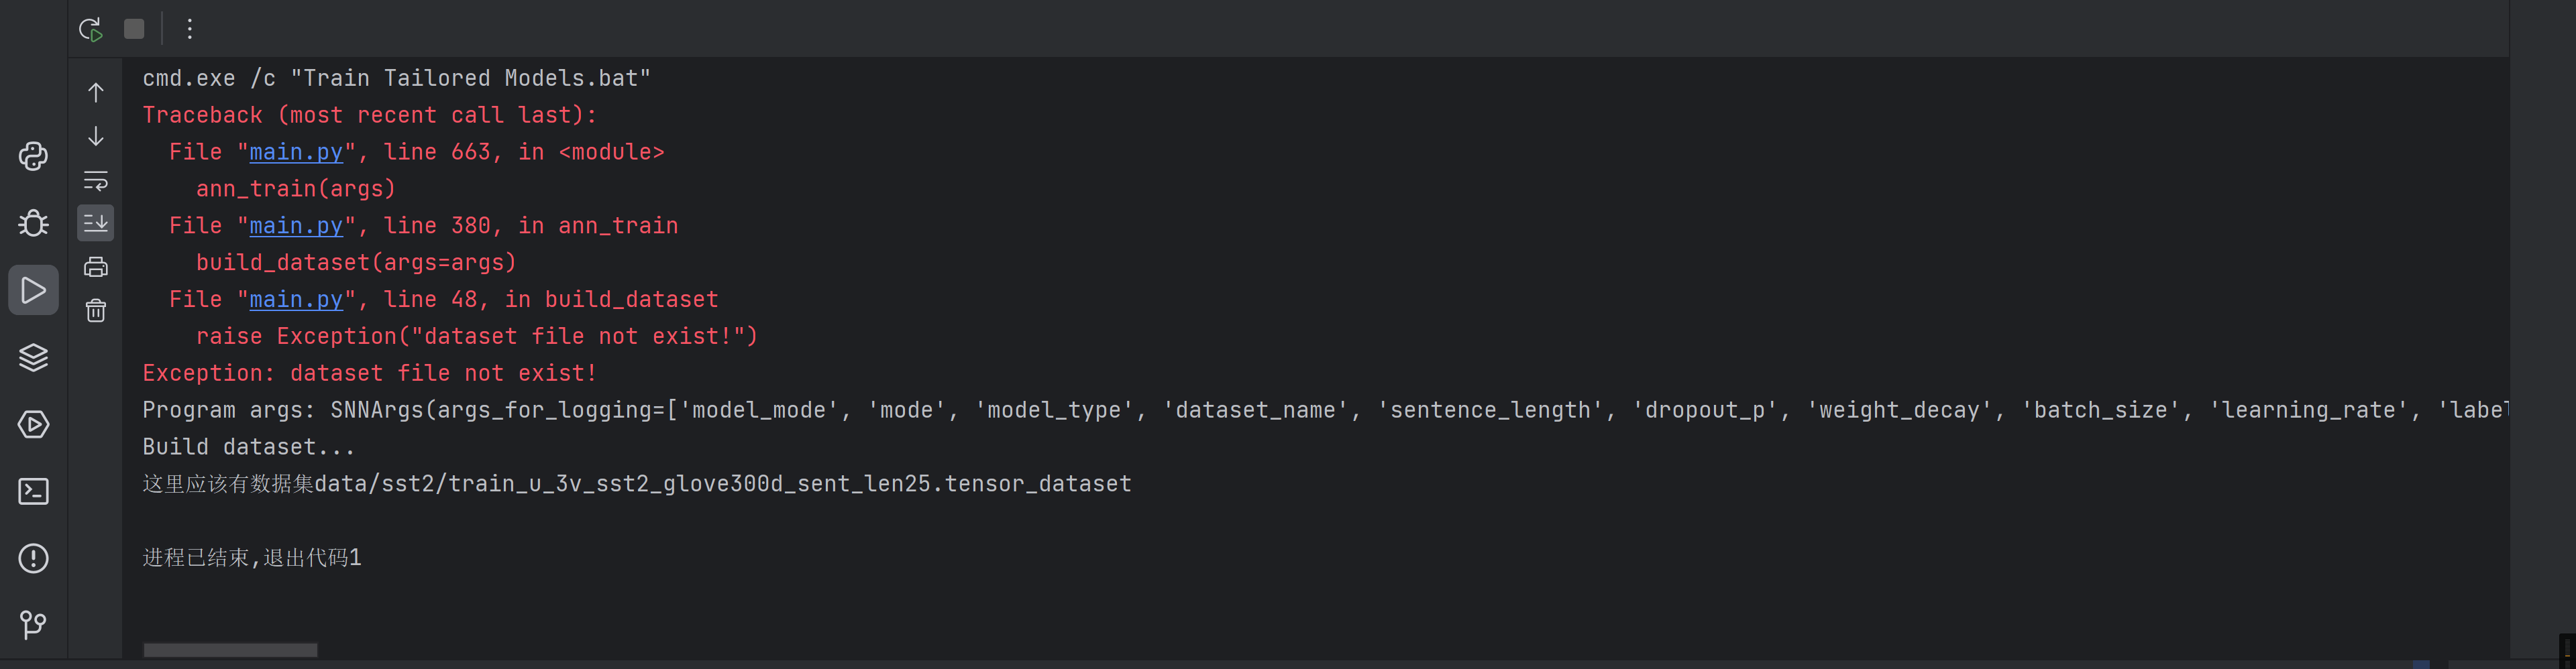
Task: Open the Services tool window
Action: point(33,424)
